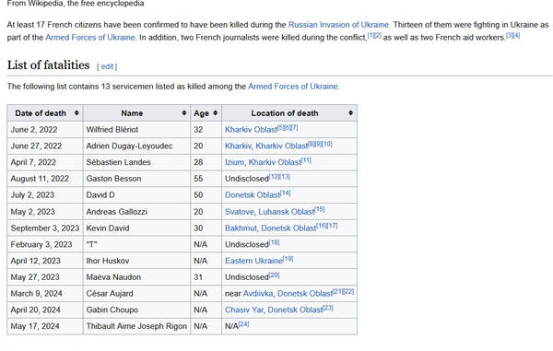
Task: Open citation 15 in Gallozzi row
Action: pos(320,209)
